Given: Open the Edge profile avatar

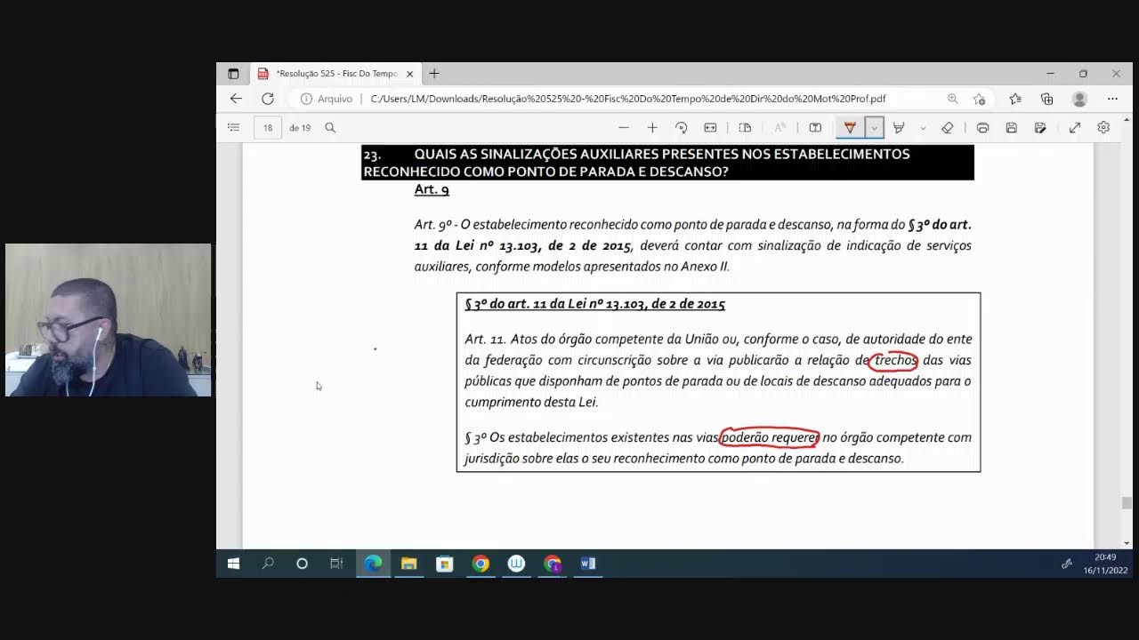Looking at the screenshot, I should pos(1079,99).
